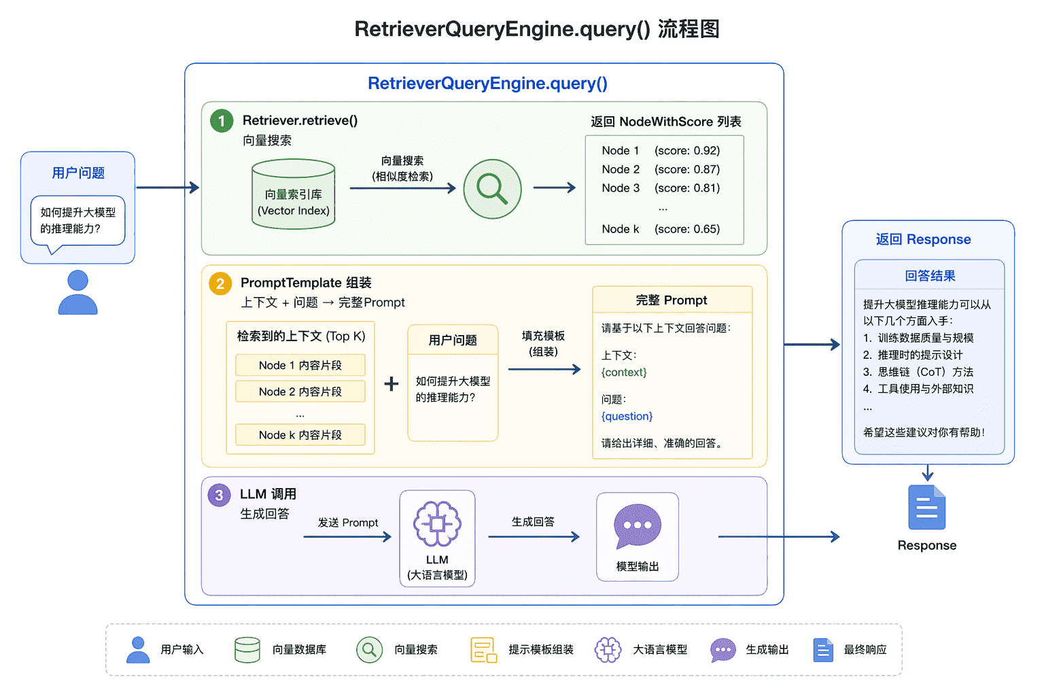The height and width of the screenshot is (696, 1044).
Task: Click the 最终响应 legend document icon
Action: (822, 650)
